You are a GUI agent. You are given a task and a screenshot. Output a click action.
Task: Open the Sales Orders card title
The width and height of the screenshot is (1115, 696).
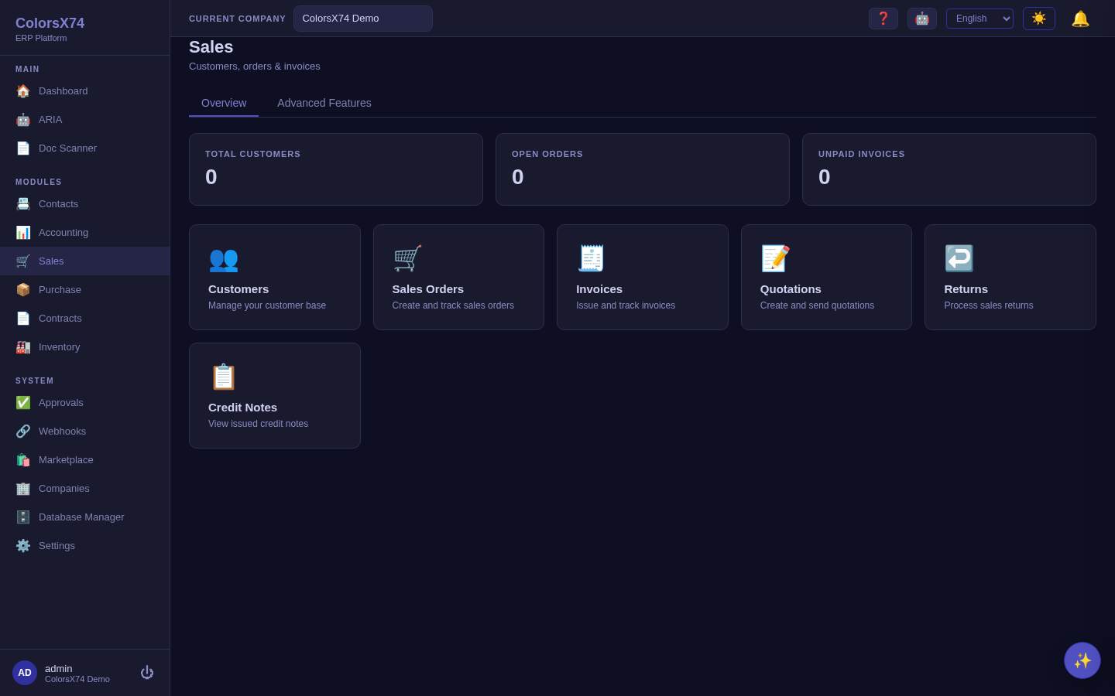pyautogui.click(x=428, y=289)
